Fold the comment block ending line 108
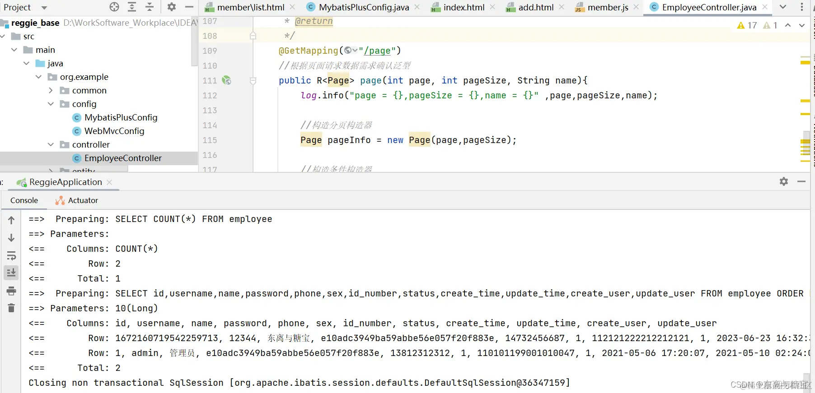This screenshot has height=393, width=815. click(x=253, y=36)
